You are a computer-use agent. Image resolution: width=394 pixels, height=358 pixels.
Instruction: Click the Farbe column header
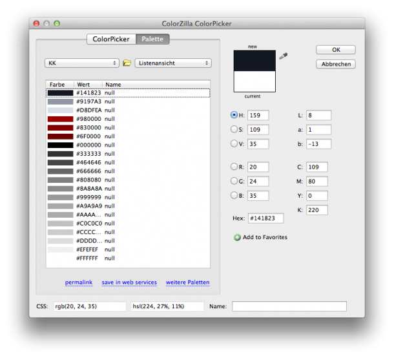[x=60, y=85]
